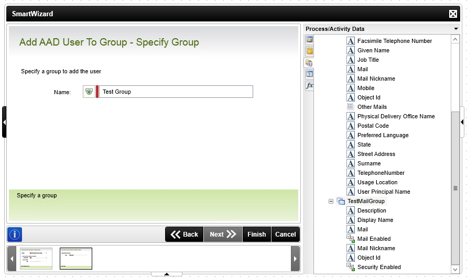Click the thumbnail strip right arrow
Image resolution: width=467 pixels, height=279 pixels.
pos(295,259)
